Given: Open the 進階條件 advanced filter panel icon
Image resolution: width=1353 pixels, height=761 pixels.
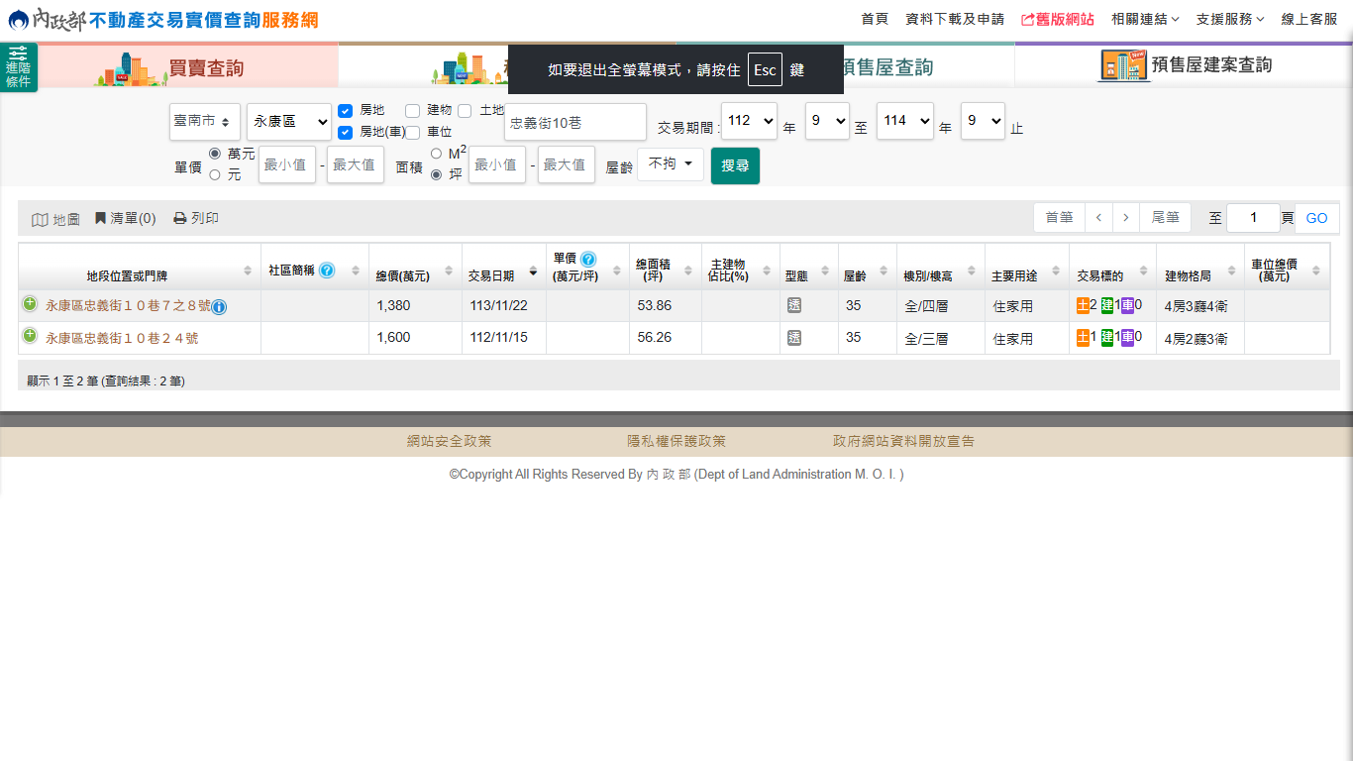Looking at the screenshot, I should (18, 66).
